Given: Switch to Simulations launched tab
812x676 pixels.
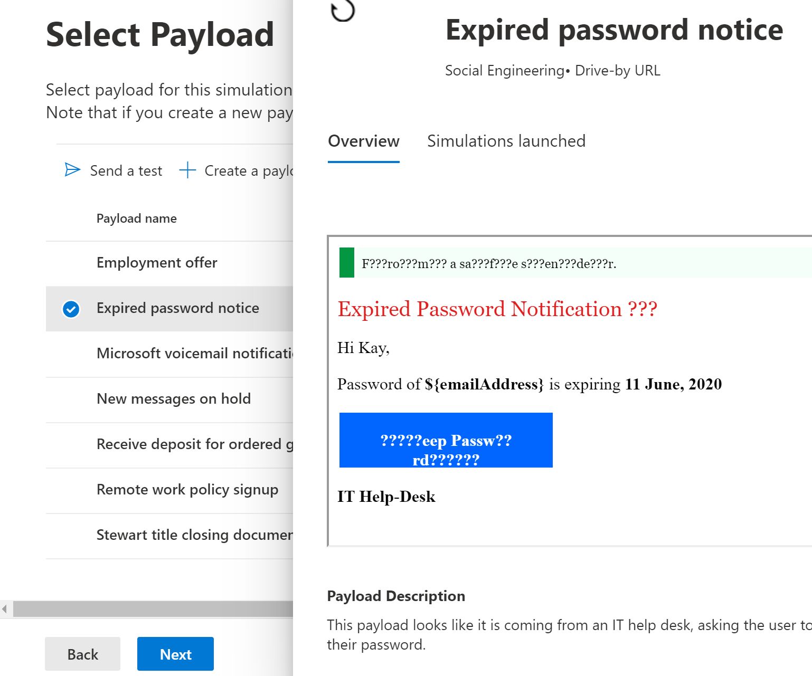Looking at the screenshot, I should click(x=506, y=141).
